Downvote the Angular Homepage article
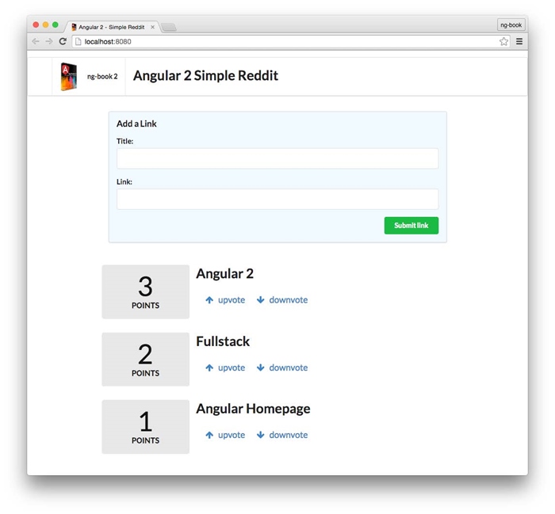The height and width of the screenshot is (514, 555). [x=282, y=435]
